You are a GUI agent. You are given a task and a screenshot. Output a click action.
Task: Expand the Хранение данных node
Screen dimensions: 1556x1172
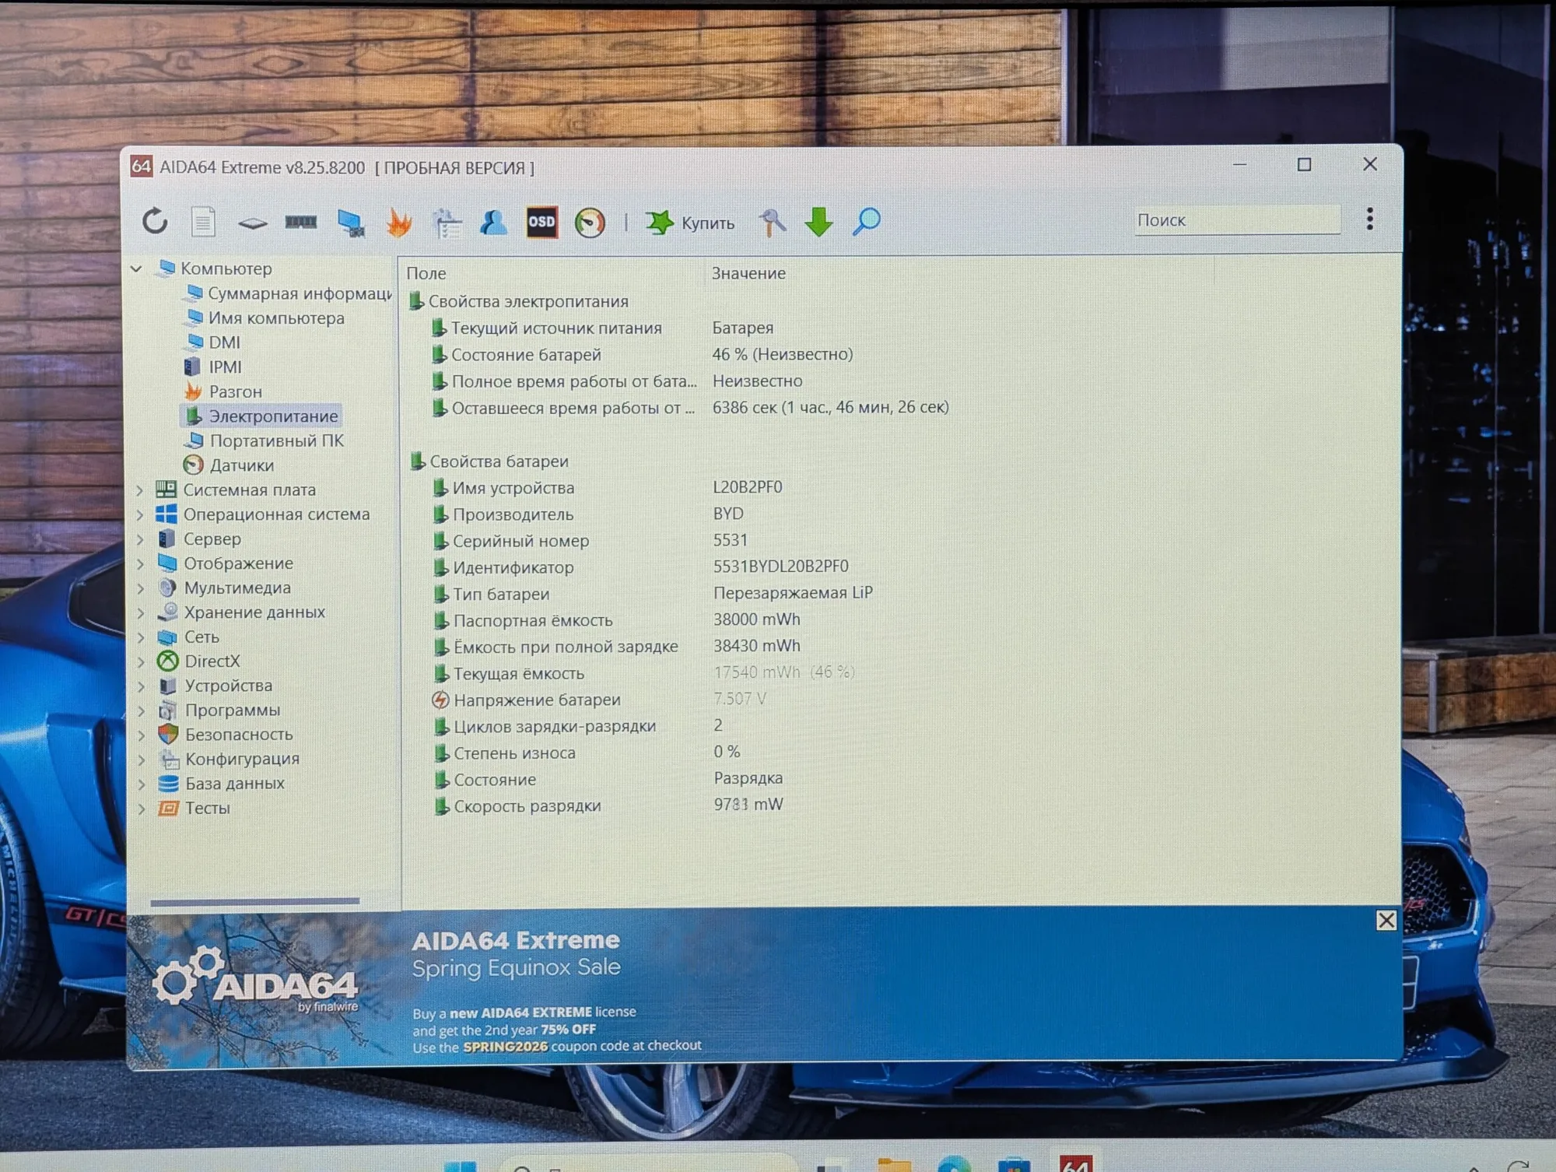pyautogui.click(x=141, y=612)
